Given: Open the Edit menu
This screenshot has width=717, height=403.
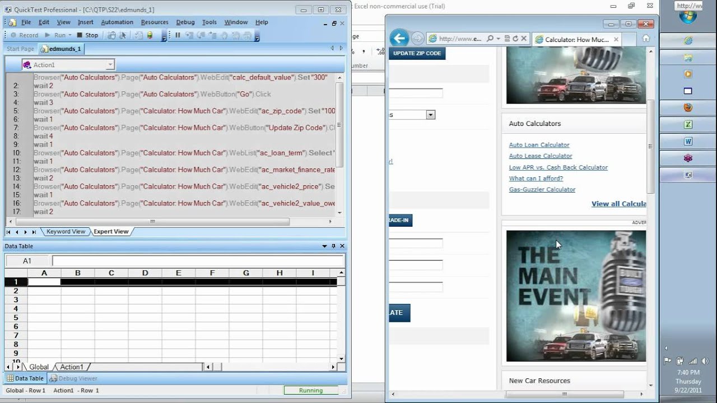Looking at the screenshot, I should pos(44,22).
